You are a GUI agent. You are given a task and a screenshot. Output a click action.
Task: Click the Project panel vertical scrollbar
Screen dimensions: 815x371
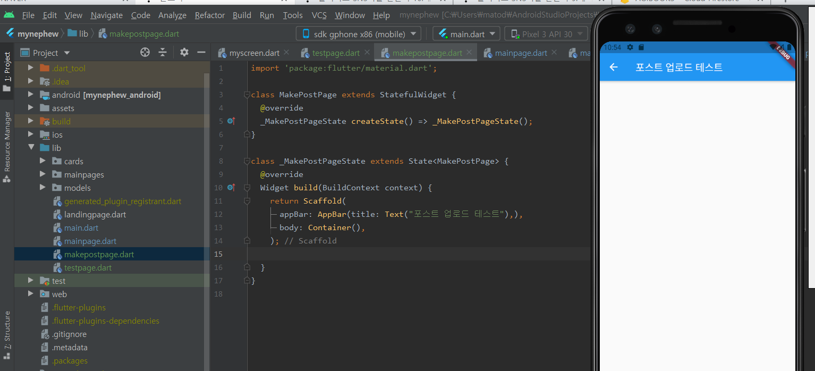tap(207, 213)
